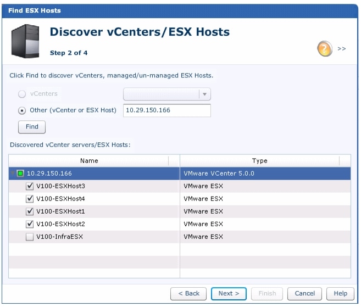Collapse the 10.29.150.166 tree node

pos(13,174)
